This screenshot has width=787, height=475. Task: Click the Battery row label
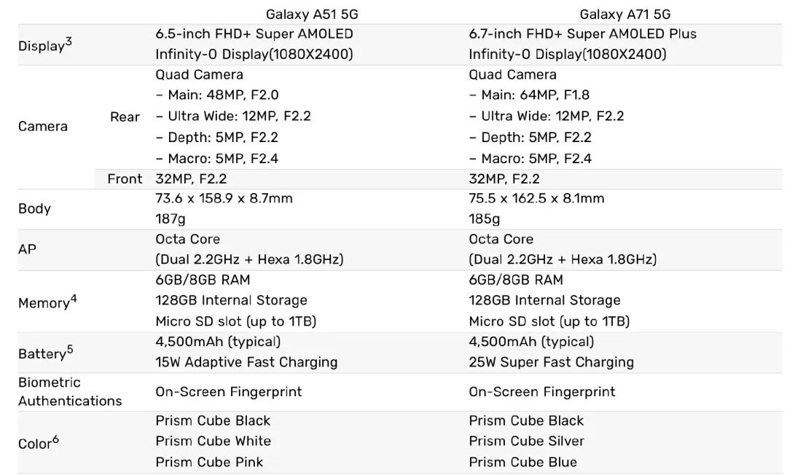pyautogui.click(x=45, y=353)
